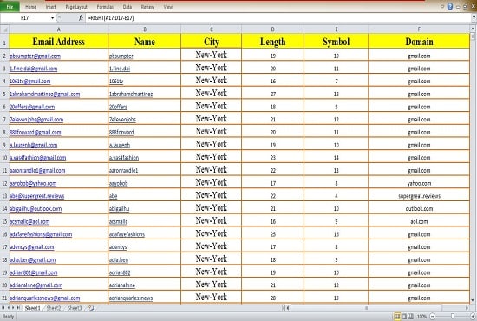Viewport: 477px width, 321px height.
Task: Go to last sheet navigation arrow
Action: point(18,308)
